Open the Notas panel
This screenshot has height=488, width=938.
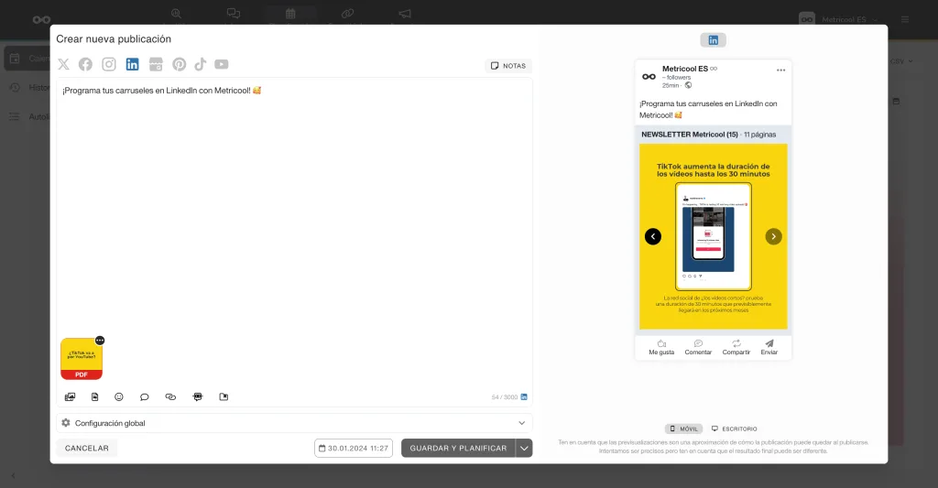pos(507,66)
